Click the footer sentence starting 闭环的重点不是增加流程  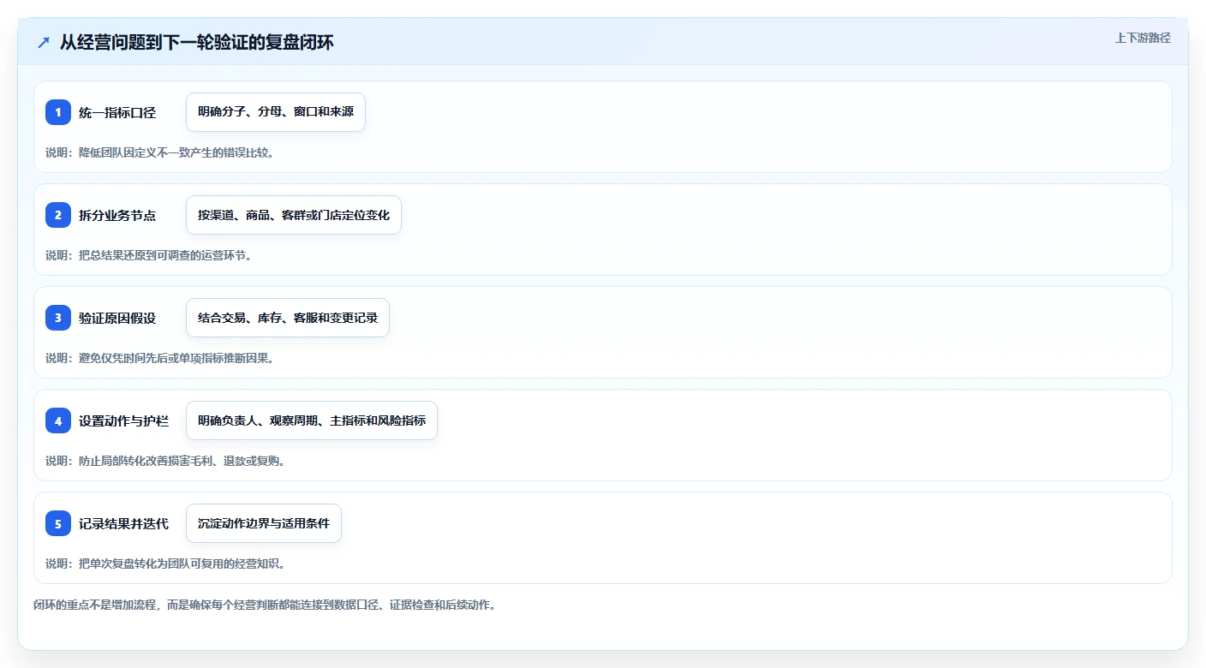pyautogui.click(x=265, y=605)
